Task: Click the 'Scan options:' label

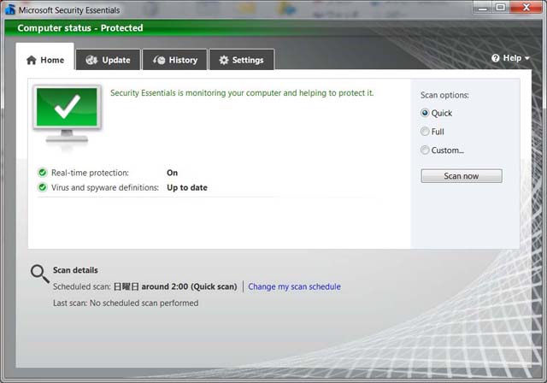Action: point(444,95)
